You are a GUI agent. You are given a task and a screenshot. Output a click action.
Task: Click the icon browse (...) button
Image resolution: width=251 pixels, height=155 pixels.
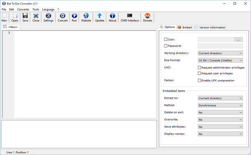click(238, 40)
